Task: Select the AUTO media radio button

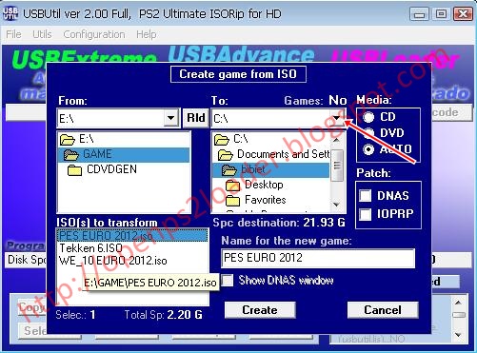Action: [x=368, y=149]
